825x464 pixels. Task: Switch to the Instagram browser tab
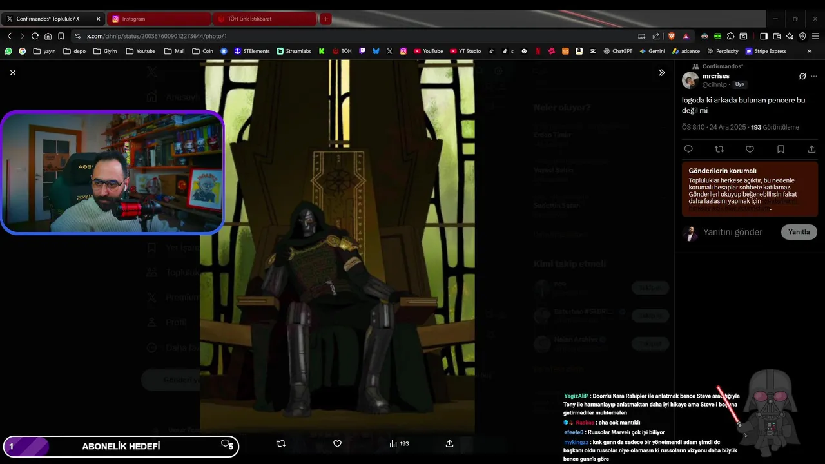point(159,19)
